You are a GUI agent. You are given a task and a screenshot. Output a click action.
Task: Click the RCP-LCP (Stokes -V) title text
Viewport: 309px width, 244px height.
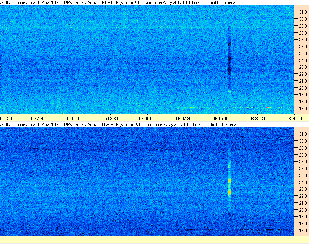point(120,3)
